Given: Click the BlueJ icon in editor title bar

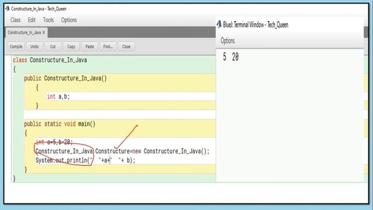Looking at the screenshot, I should pos(8,9).
